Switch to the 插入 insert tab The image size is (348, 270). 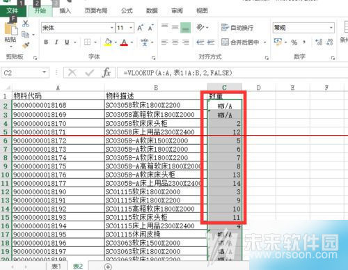pyautogui.click(x=65, y=10)
